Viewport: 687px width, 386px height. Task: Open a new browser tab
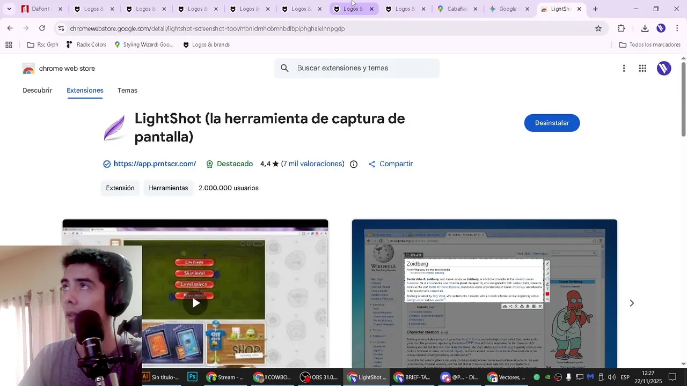click(x=595, y=9)
